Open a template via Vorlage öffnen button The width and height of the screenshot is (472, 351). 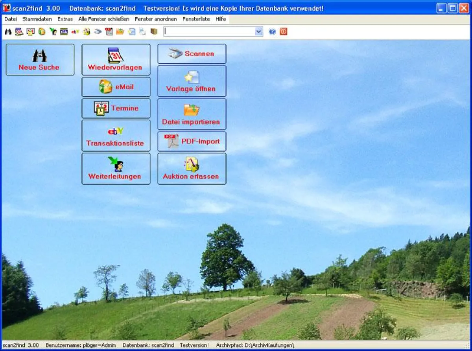192,81
